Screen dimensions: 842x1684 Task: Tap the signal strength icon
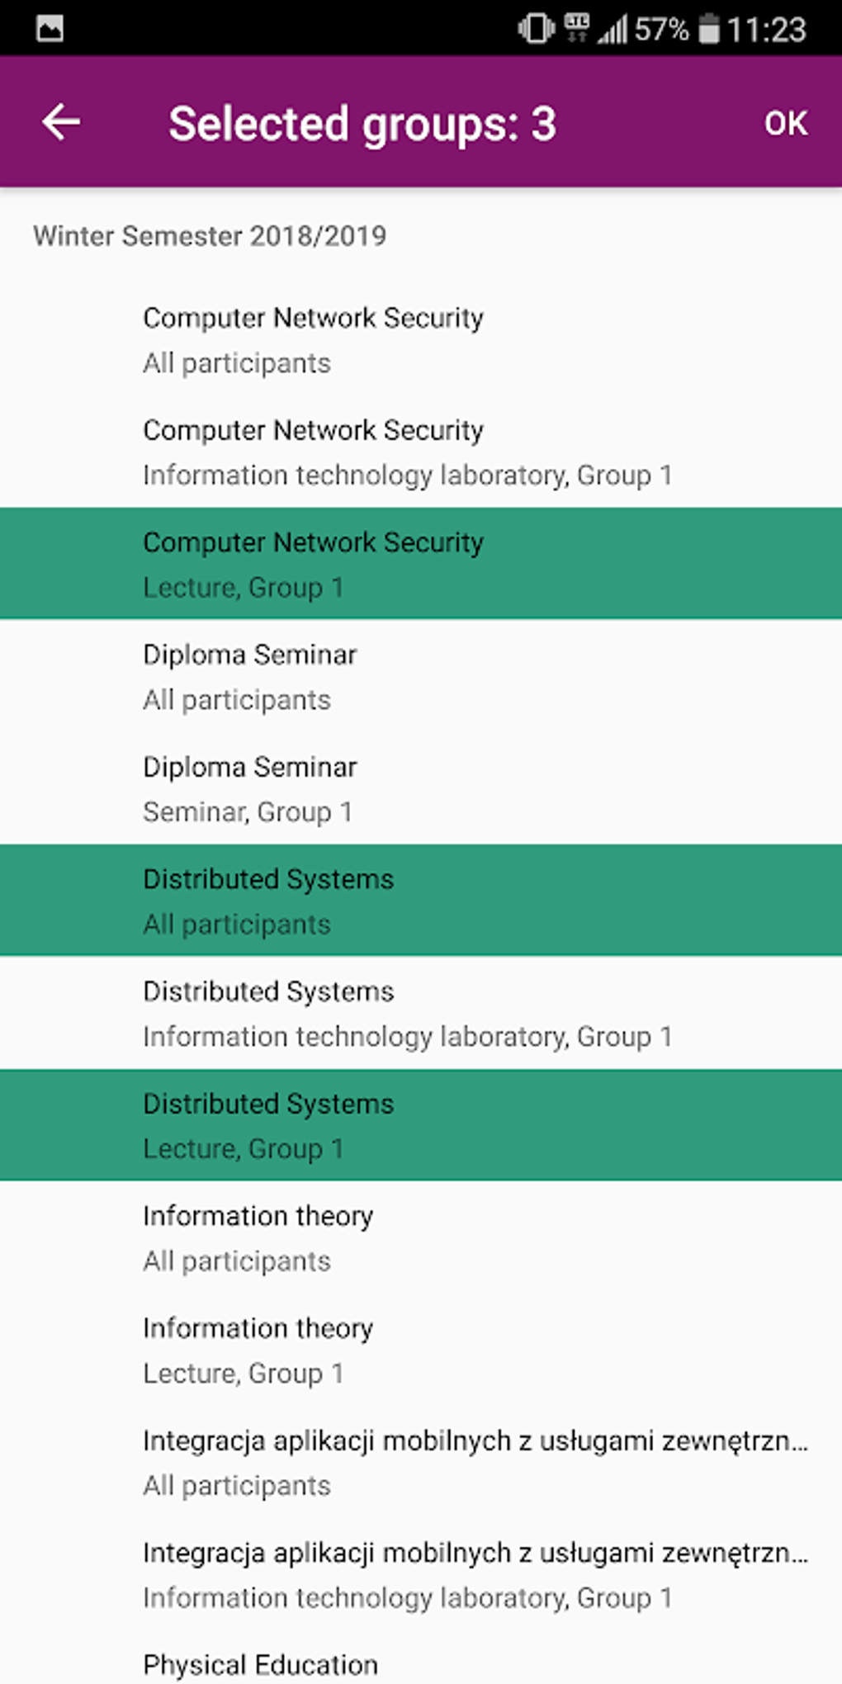[x=613, y=31]
